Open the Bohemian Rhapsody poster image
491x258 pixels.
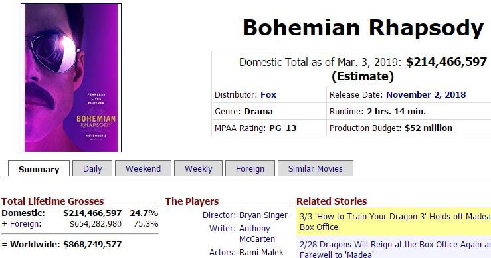point(71,78)
